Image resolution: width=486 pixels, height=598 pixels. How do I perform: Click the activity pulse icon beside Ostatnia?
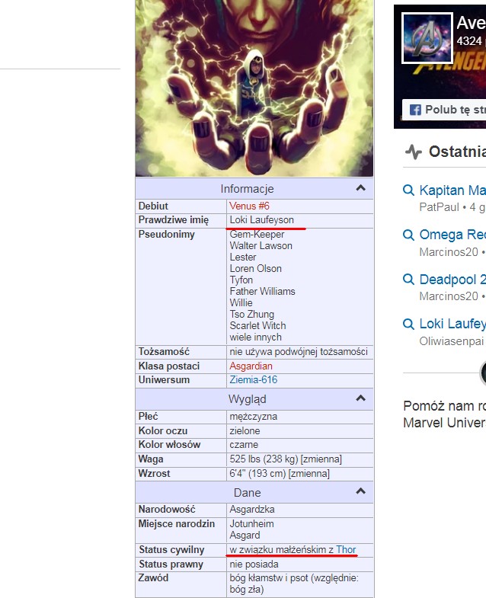[413, 151]
